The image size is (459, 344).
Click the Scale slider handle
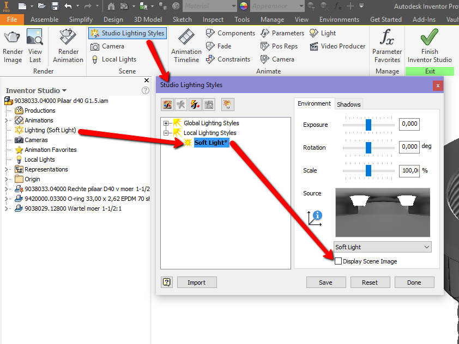click(369, 170)
